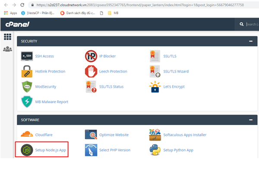
Task: Collapse the Security section
Action: (x=251, y=41)
